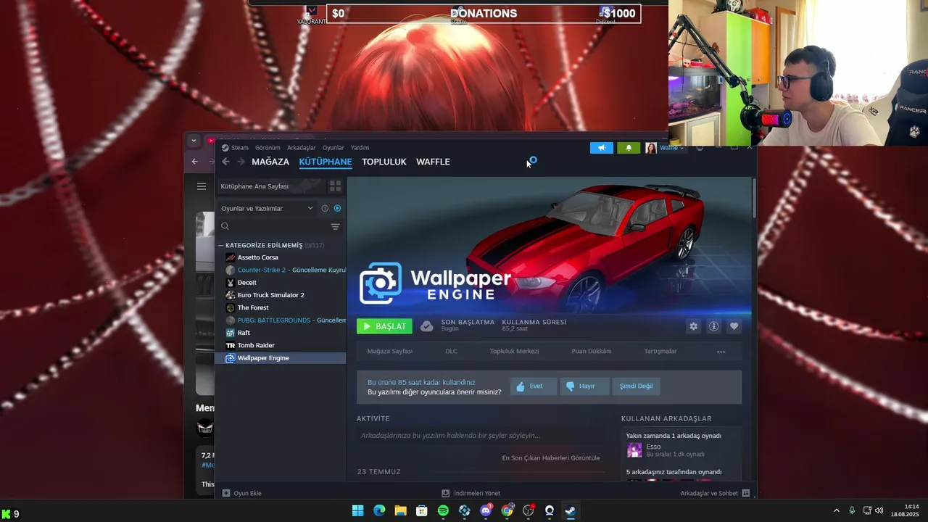Show hidden system tray icons
The height and width of the screenshot is (522, 928).
pyautogui.click(x=836, y=511)
